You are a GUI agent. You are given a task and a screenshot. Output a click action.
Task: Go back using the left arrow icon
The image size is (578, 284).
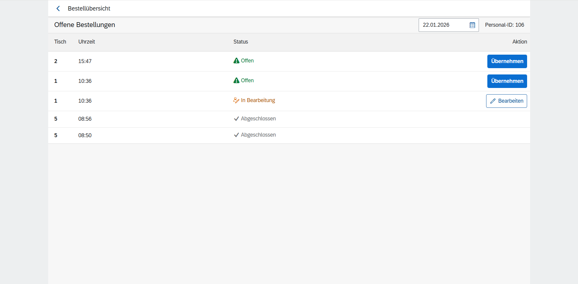pyautogui.click(x=58, y=8)
